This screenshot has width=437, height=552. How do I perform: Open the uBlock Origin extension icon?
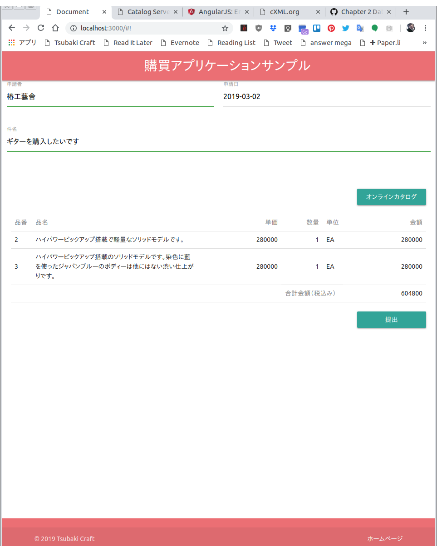click(x=258, y=28)
